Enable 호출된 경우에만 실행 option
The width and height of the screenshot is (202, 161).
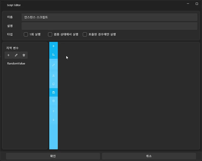[85, 34]
